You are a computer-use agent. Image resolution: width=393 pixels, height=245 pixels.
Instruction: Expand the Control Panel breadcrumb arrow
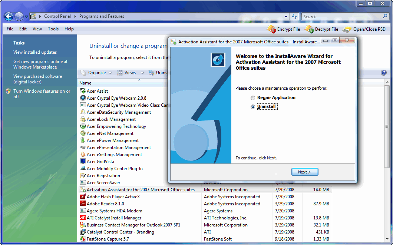(x=75, y=17)
